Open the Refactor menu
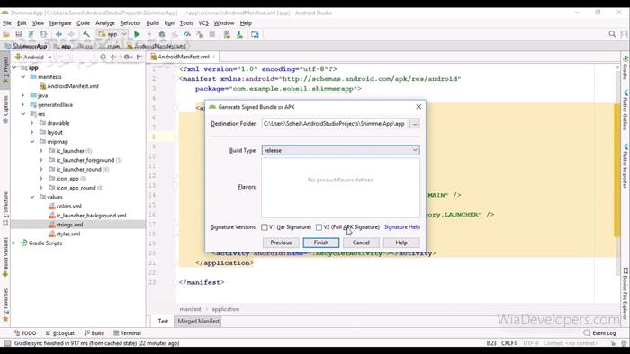 pos(130,23)
